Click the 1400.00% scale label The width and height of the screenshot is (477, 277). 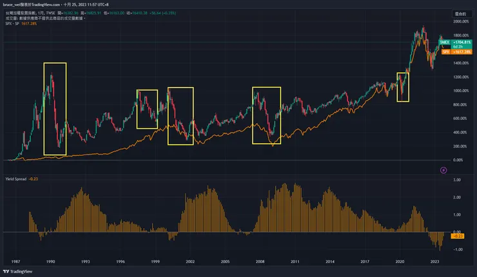[x=461, y=63]
